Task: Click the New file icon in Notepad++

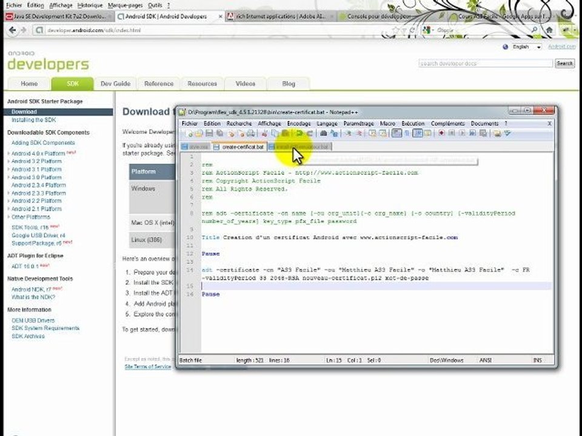Action: 190,133
